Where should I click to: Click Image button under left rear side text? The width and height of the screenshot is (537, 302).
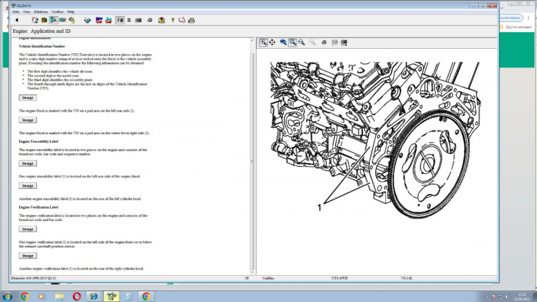pos(27,120)
